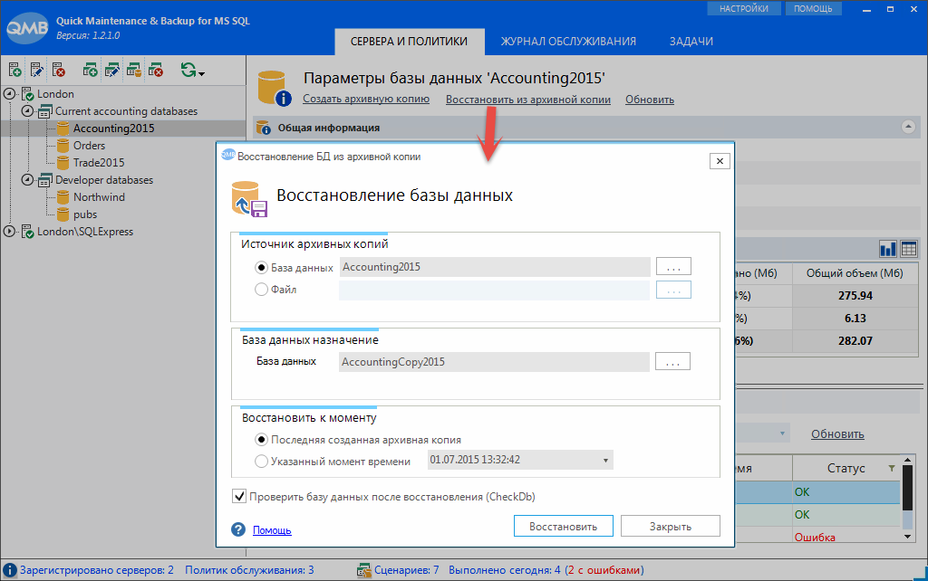This screenshot has width=928, height=581.
Task: Close the restore dialog with X
Action: click(x=720, y=161)
